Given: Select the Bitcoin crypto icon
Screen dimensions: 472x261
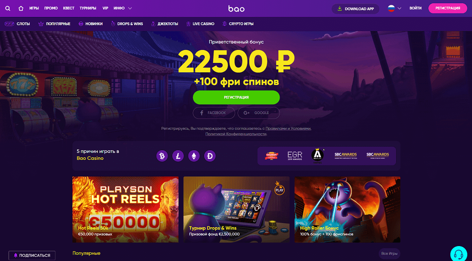Looking at the screenshot, I should click(x=162, y=156).
